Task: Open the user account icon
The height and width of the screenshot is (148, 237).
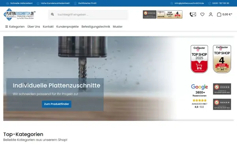Action: tap(211, 14)
